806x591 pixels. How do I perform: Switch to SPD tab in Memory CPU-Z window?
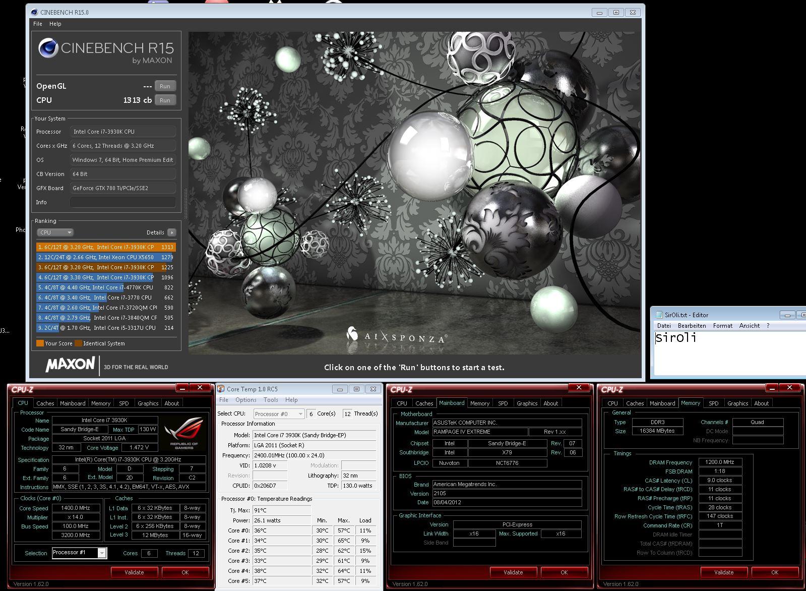point(714,403)
